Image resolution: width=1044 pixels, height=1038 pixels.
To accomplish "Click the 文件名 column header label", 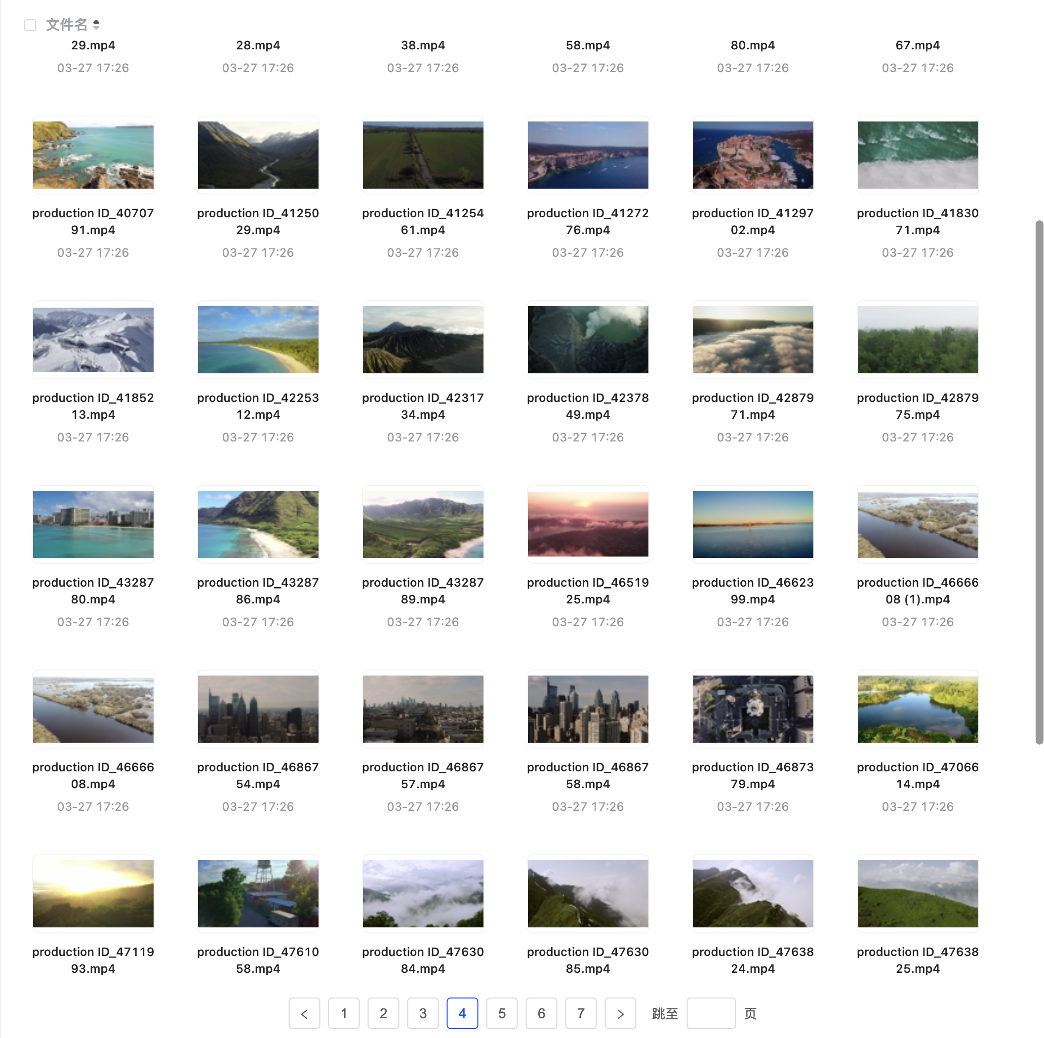I will point(67,25).
